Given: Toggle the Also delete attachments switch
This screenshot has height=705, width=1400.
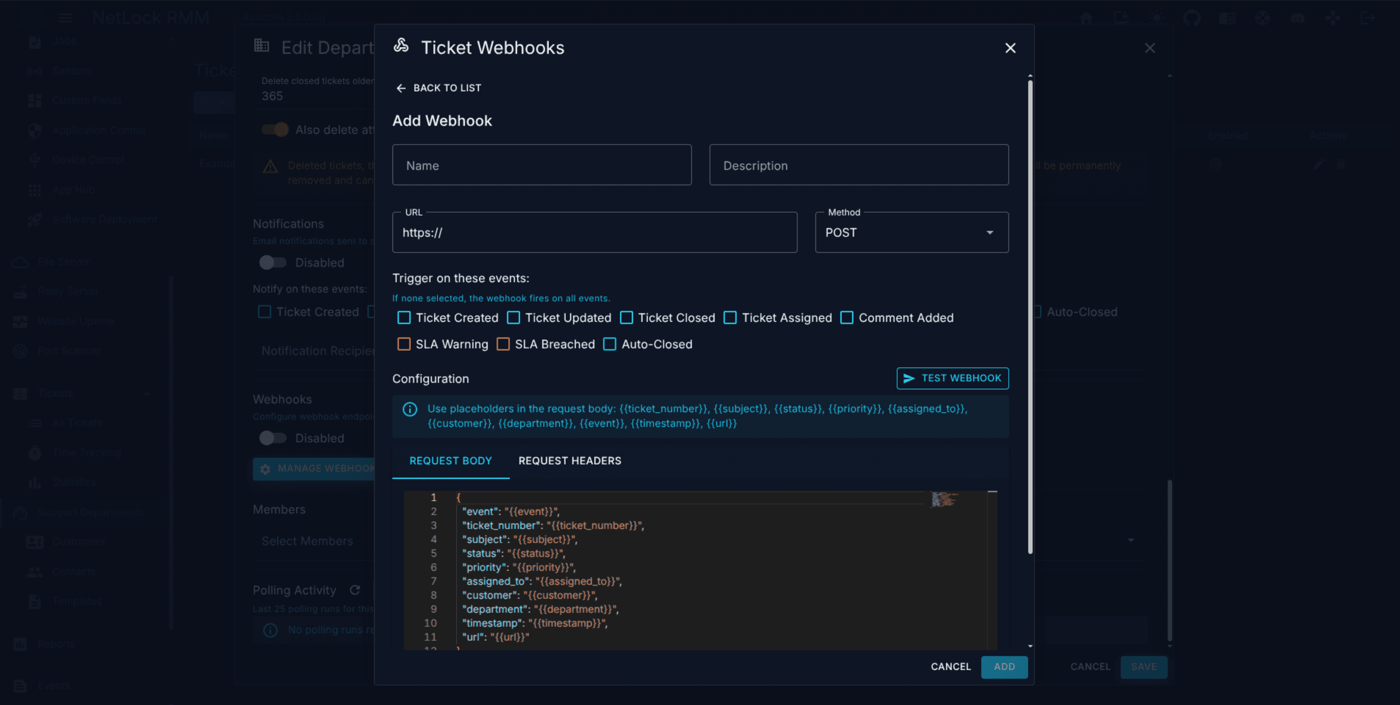Looking at the screenshot, I should pyautogui.click(x=275, y=129).
